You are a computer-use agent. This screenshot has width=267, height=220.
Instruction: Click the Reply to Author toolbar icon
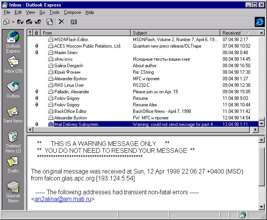click(20, 22)
